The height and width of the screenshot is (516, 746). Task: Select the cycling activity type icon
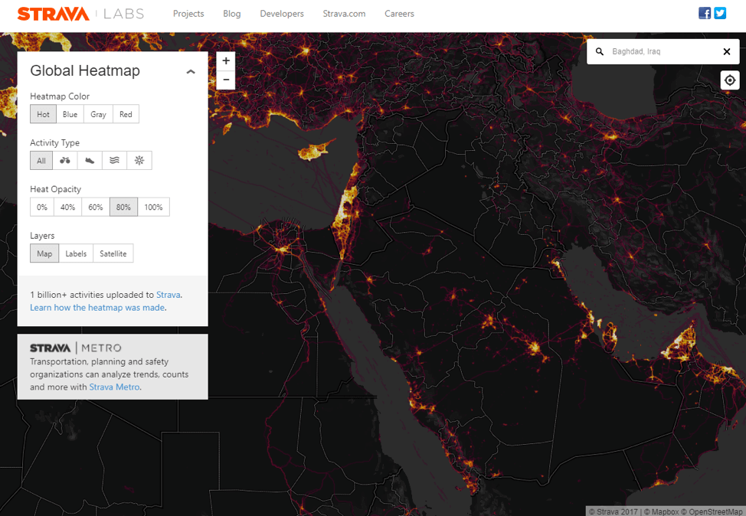[64, 161]
